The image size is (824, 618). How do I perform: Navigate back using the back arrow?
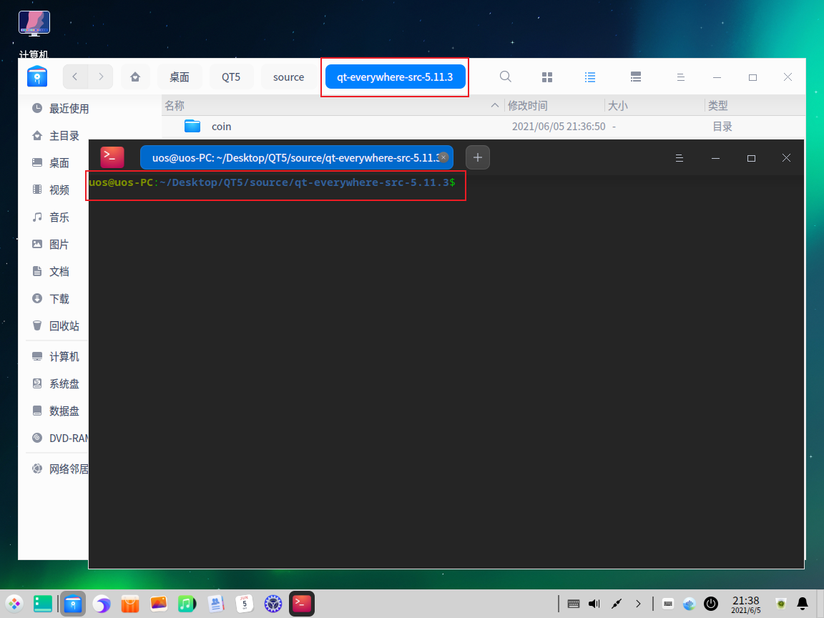coord(75,77)
